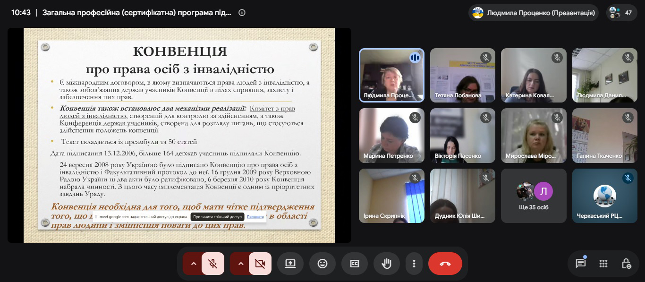Click the presented slide КОНВЕНЦІЯ
This screenshot has width=645, height=282.
[179, 135]
